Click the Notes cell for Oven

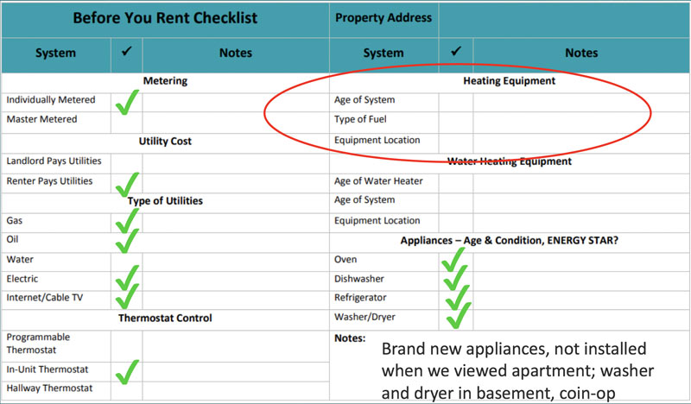(x=581, y=262)
